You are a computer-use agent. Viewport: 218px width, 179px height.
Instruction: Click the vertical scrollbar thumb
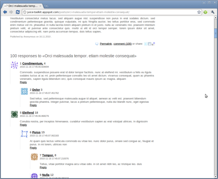point(216,33)
